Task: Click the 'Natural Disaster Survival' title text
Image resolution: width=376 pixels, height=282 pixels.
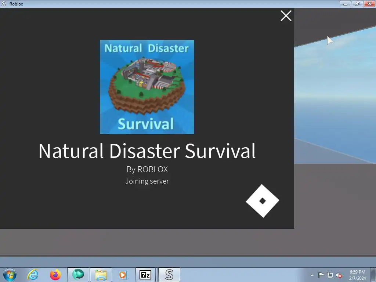Action: coord(147,151)
